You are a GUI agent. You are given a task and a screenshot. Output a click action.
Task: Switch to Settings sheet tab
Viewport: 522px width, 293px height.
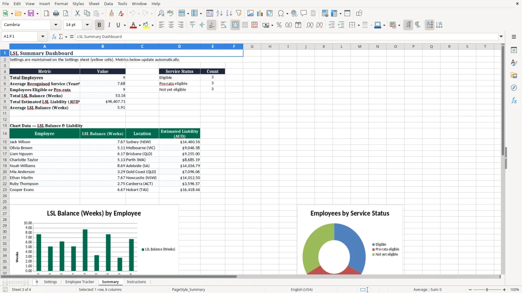pyautogui.click(x=50, y=282)
